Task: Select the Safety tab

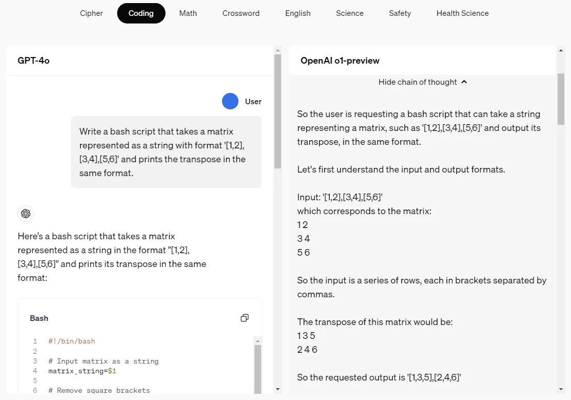Action: pyautogui.click(x=400, y=13)
